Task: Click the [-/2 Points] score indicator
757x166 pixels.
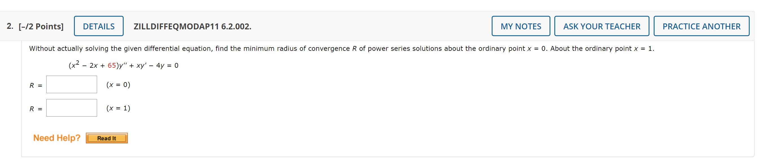Action: (x=41, y=26)
